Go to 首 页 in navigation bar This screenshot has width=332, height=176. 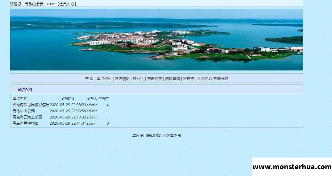[89, 79]
